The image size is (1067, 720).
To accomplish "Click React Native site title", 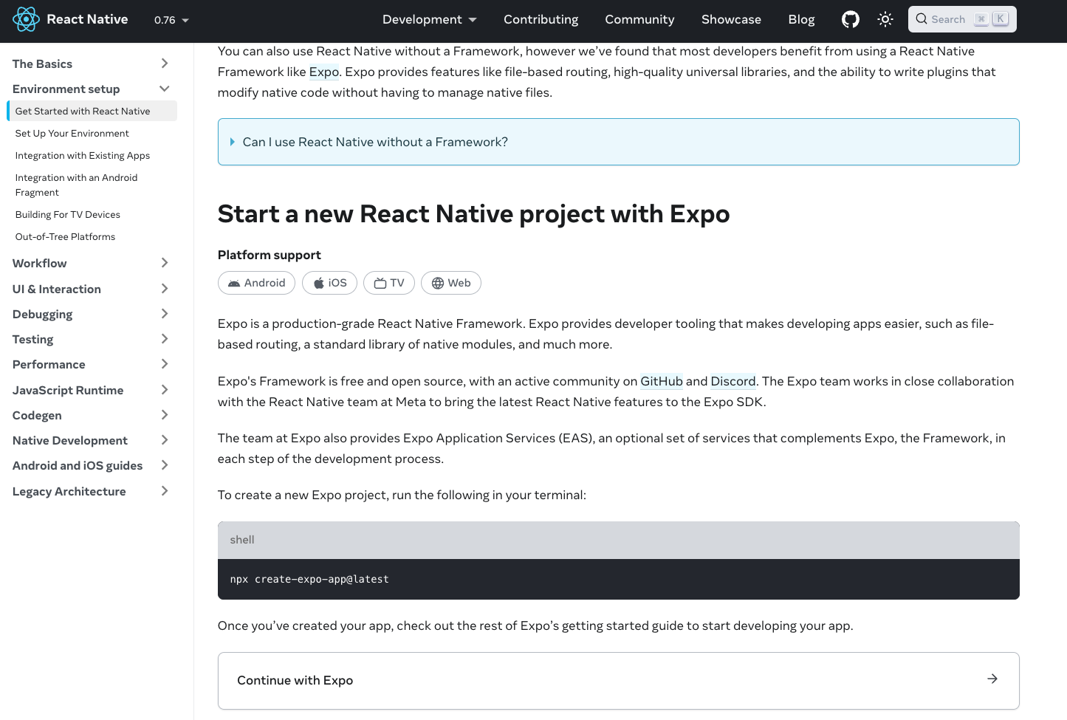I will pos(87,19).
